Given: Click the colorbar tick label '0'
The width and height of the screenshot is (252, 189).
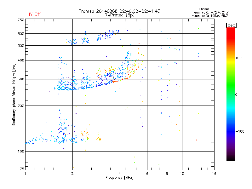Looking at the screenshot, I should tap(236, 95).
